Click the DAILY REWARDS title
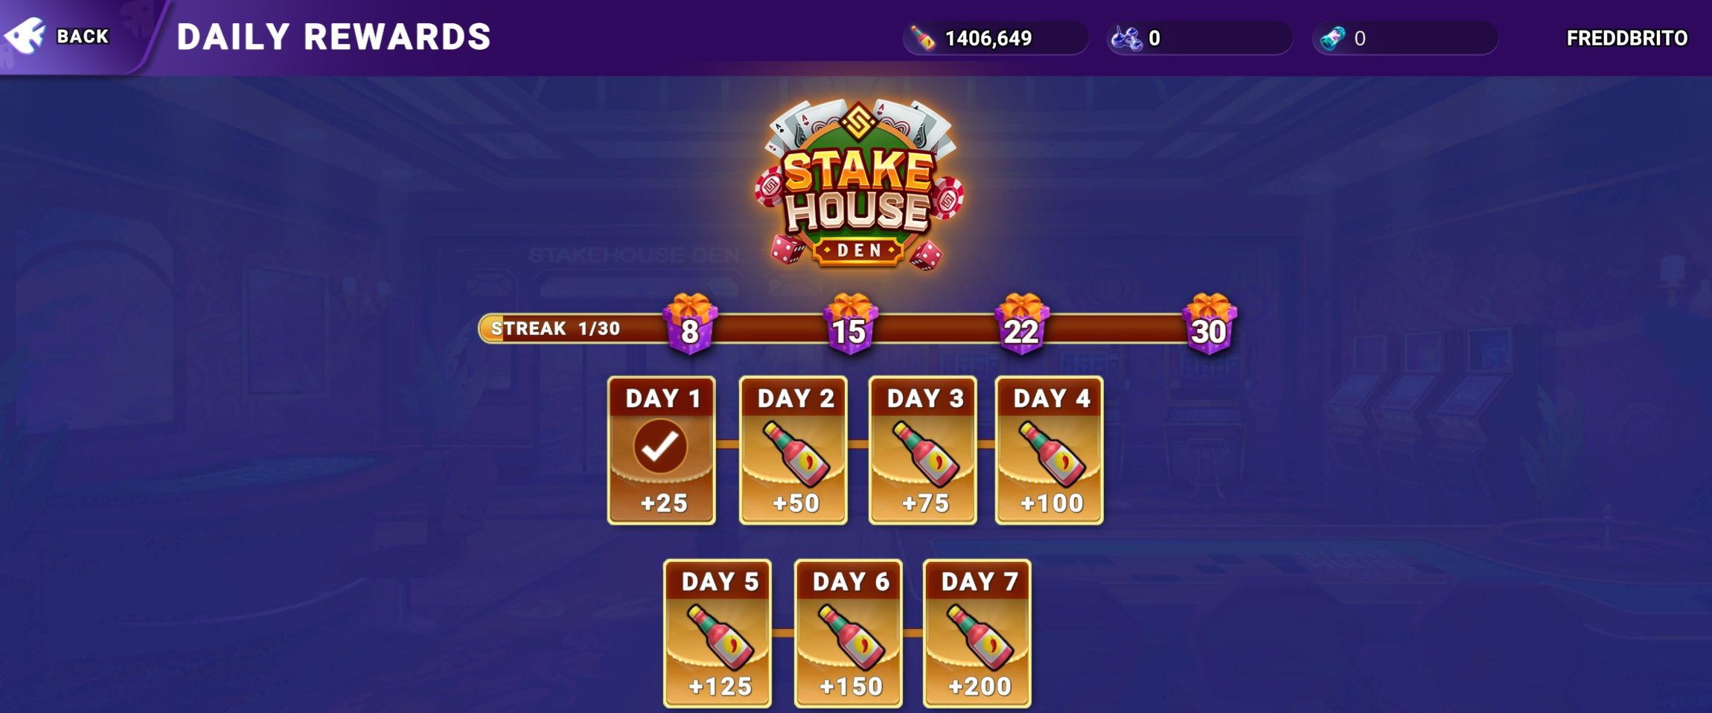 [x=333, y=37]
